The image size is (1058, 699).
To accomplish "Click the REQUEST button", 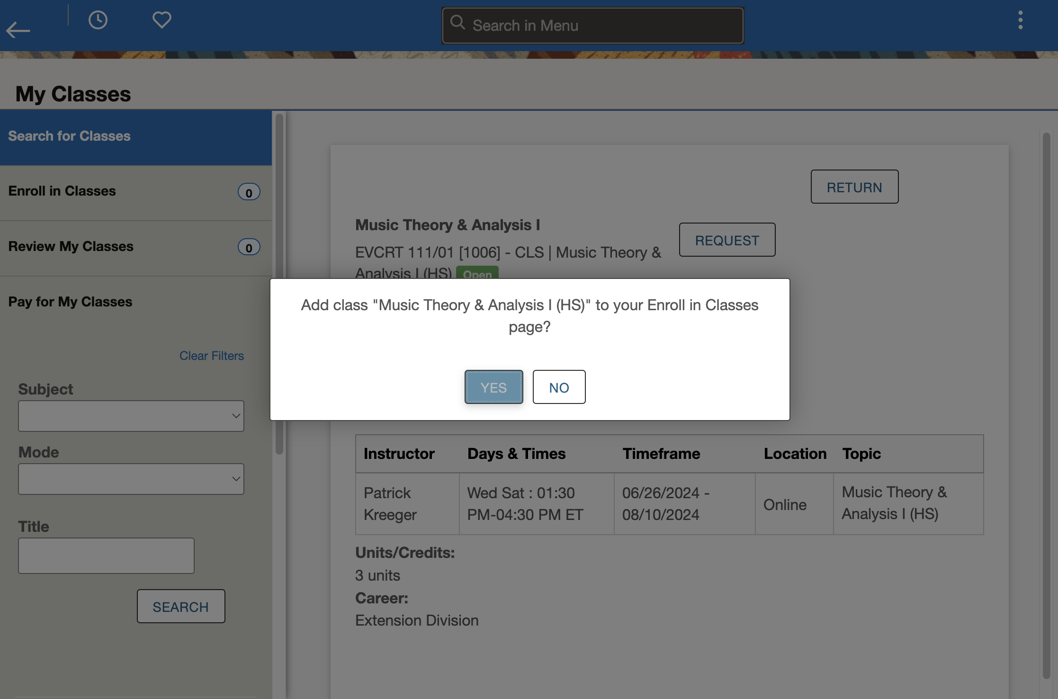I will point(727,240).
